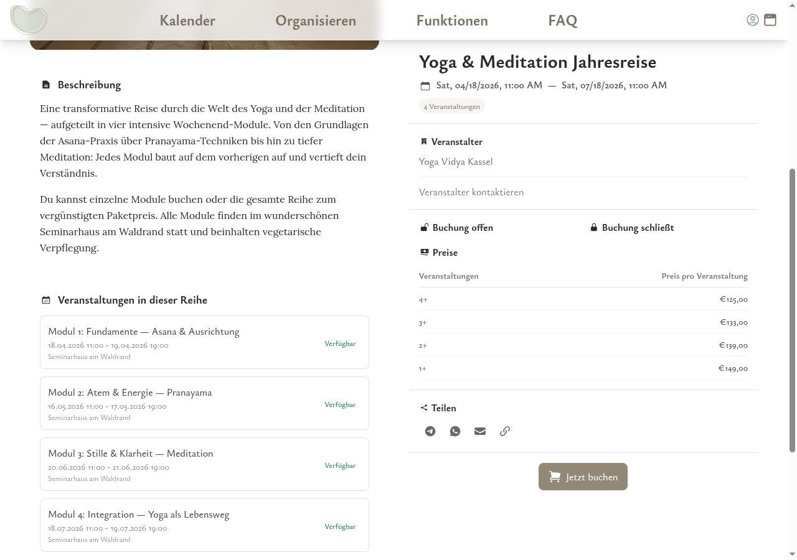This screenshot has height=560, width=797.
Task: Open user account profile icon
Action: [x=753, y=20]
